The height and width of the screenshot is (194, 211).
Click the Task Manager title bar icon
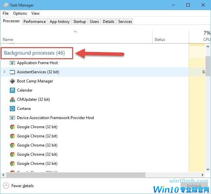point(5,5)
